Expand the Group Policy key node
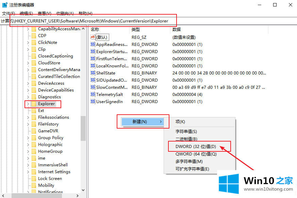The image size is (297, 198). pyautogui.click(x=28, y=138)
